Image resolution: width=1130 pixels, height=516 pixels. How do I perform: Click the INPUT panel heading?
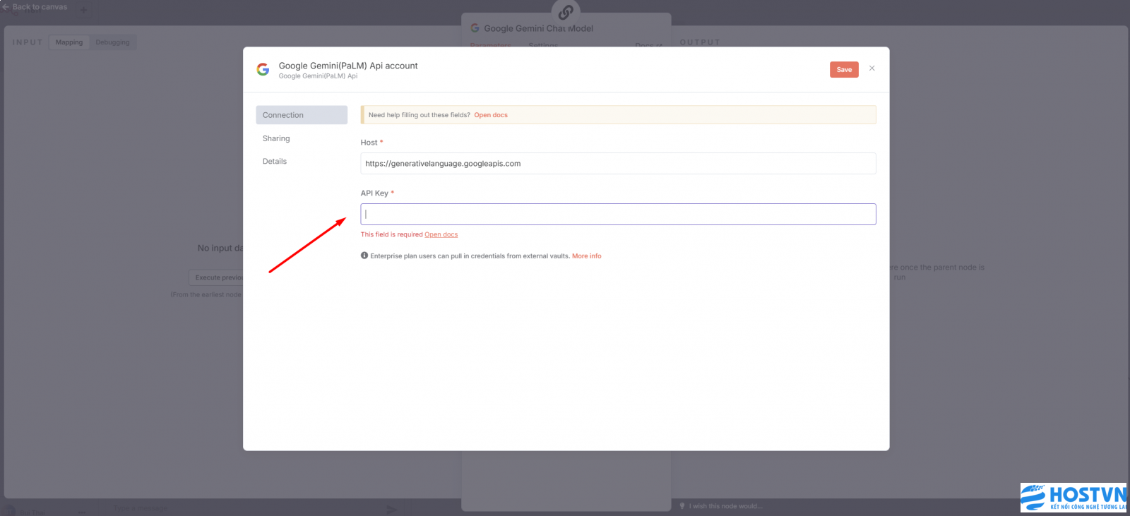pos(28,42)
